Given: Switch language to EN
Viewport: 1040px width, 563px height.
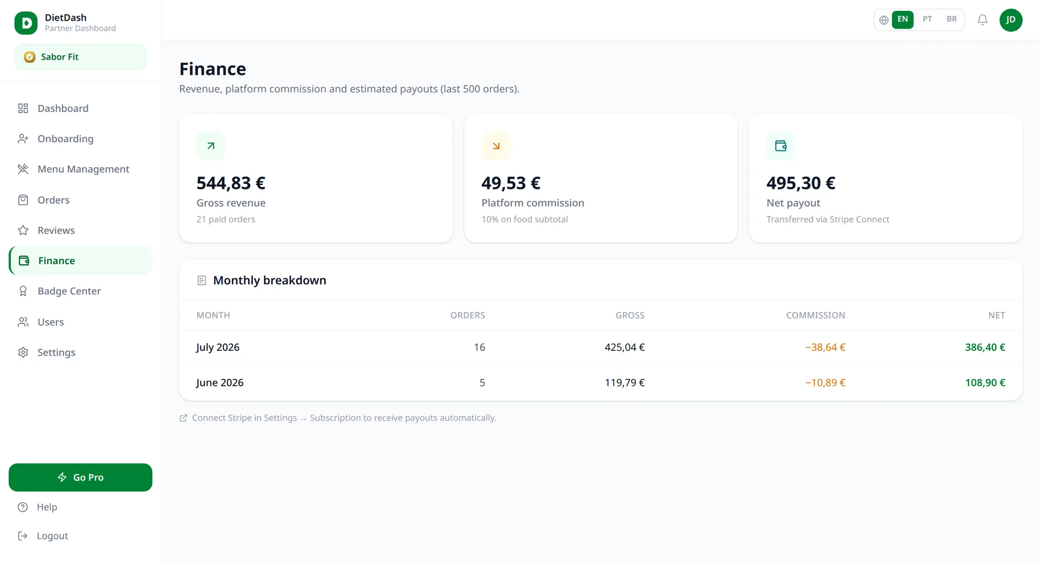Looking at the screenshot, I should [x=902, y=19].
